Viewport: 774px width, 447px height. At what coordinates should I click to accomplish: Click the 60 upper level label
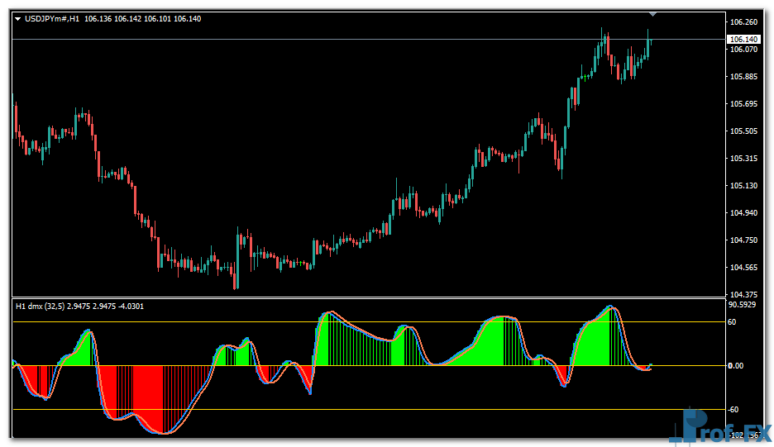pyautogui.click(x=732, y=321)
